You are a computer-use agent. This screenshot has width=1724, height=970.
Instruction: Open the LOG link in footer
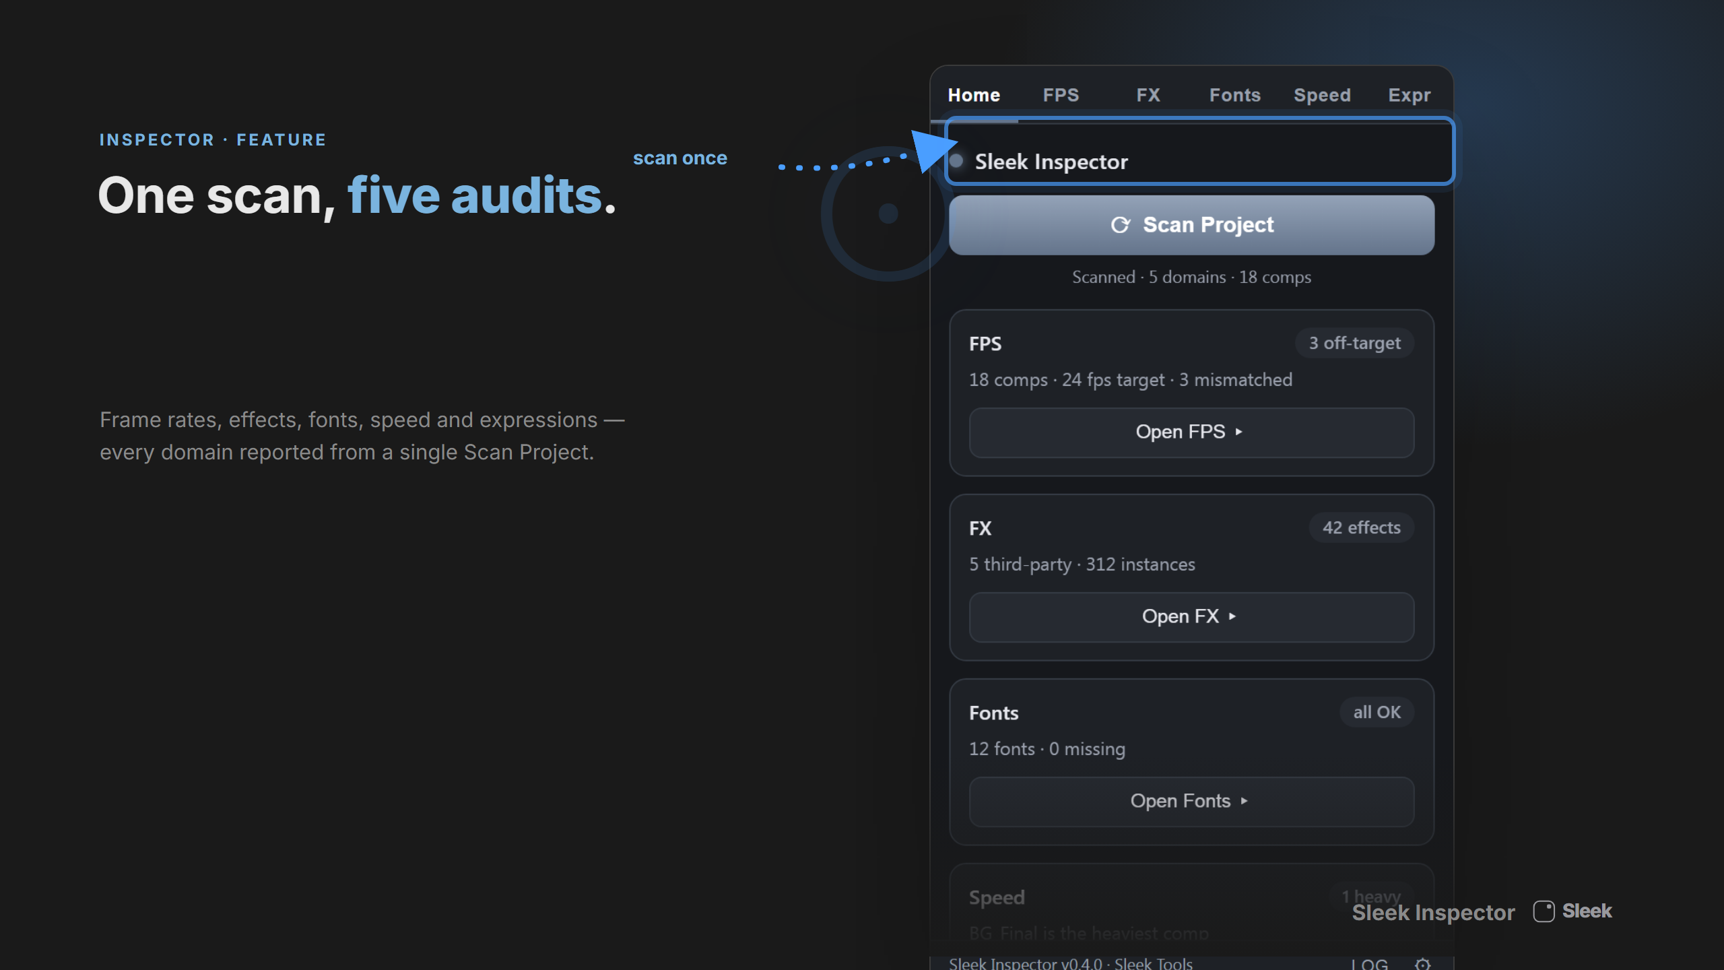pos(1370,964)
